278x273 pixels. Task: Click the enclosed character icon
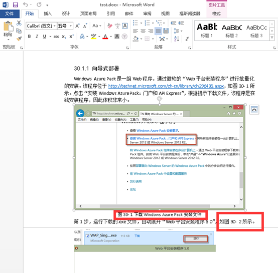(124, 37)
